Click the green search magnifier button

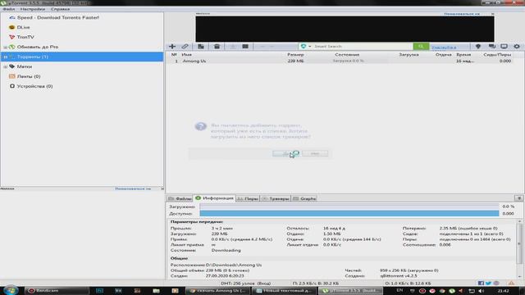coord(421,46)
